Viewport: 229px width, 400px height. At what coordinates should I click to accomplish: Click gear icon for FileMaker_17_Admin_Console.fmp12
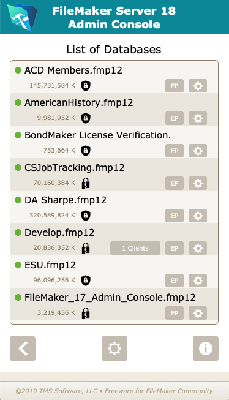pyautogui.click(x=198, y=313)
